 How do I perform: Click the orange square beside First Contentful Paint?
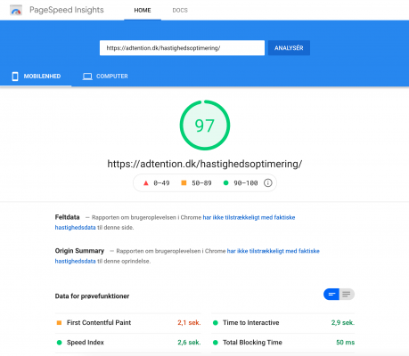tap(59, 322)
